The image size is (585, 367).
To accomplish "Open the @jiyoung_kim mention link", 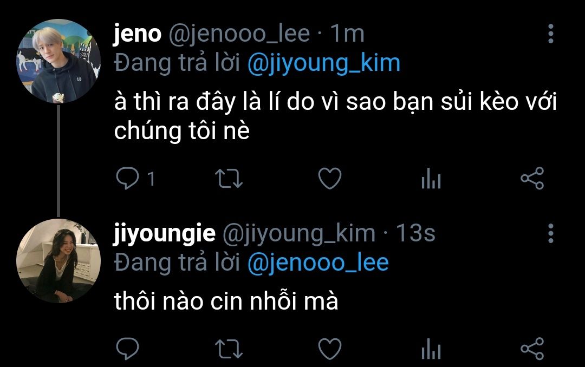I will (x=324, y=63).
